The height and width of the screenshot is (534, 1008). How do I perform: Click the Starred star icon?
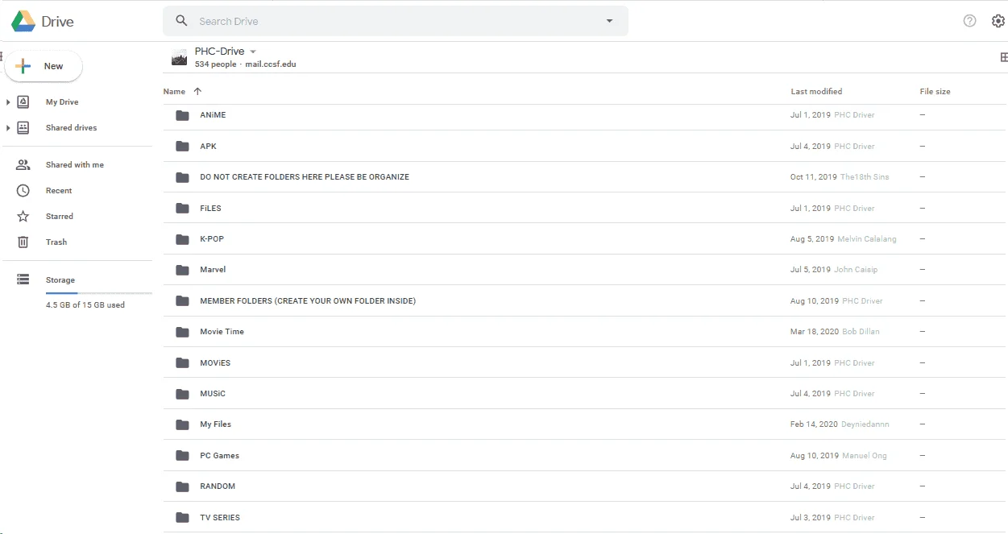[x=23, y=217]
